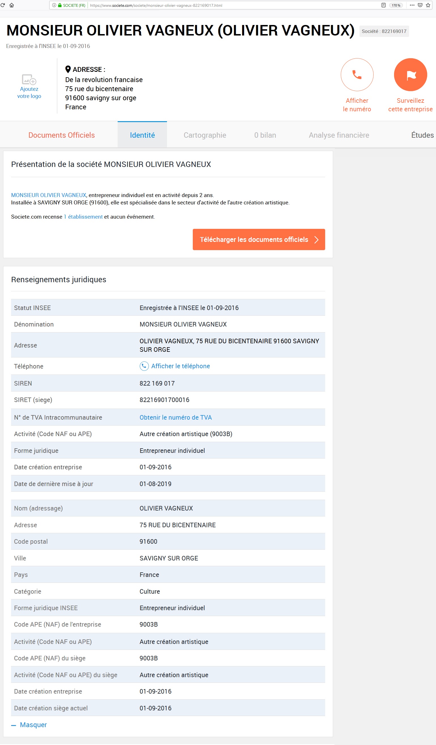Viewport: 436px width, 745px height.
Task: Bookmark this page with the star icon
Action: (428, 5)
